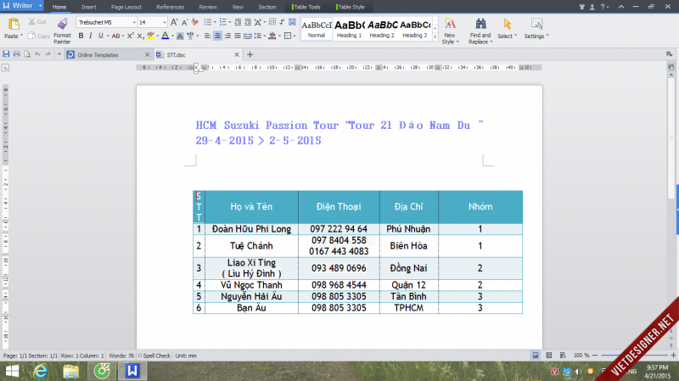The height and width of the screenshot is (381, 679).
Task: Apply the Heading 1 style
Action: click(349, 29)
